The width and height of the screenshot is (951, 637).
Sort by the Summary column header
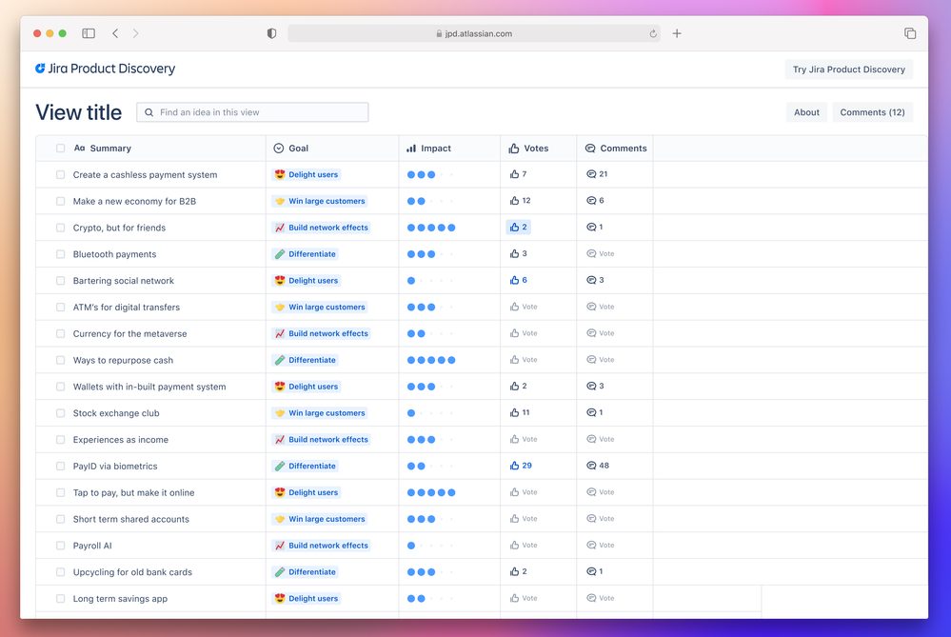[103, 148]
